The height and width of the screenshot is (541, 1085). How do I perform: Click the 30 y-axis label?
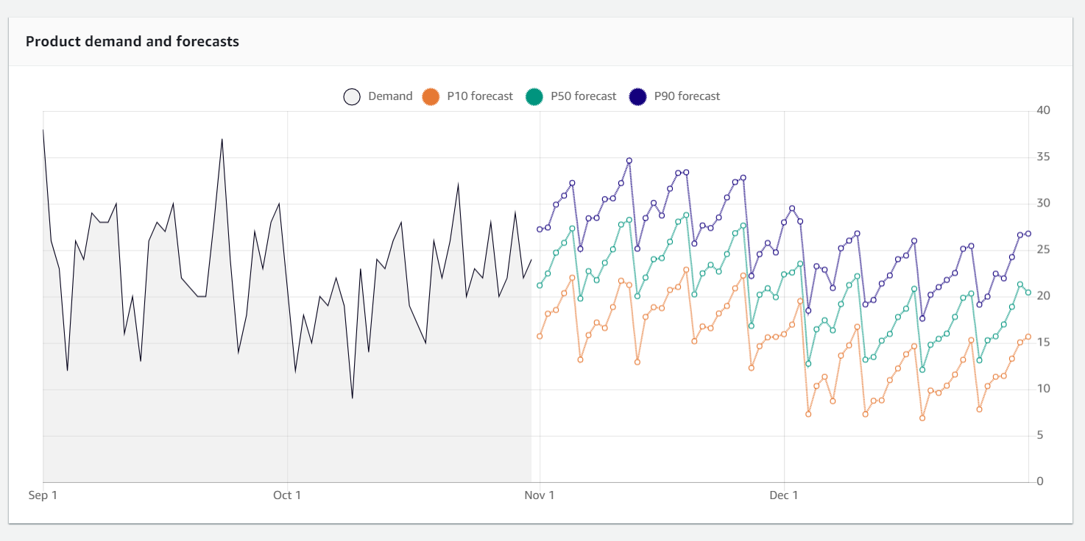coord(1043,203)
